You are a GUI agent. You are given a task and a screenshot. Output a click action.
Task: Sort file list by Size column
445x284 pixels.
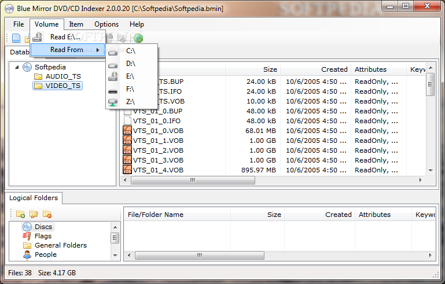click(253, 69)
